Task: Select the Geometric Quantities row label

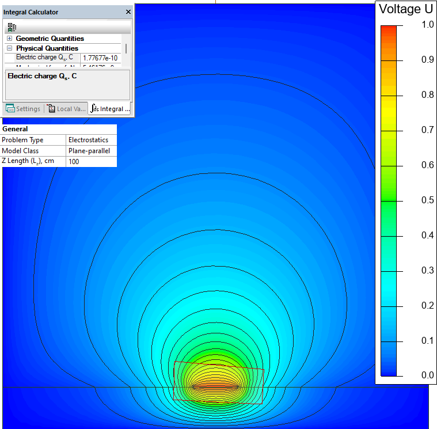Action: point(50,39)
